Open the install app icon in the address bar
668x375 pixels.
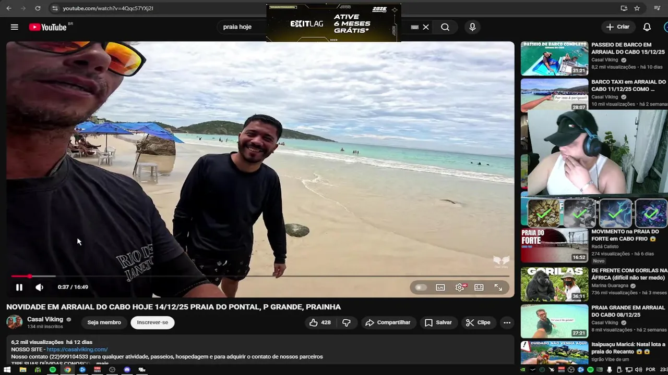[x=624, y=8]
